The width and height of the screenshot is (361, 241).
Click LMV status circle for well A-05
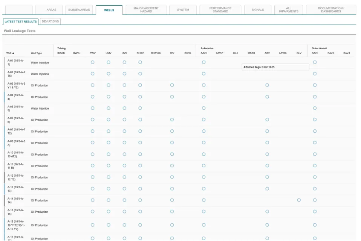124,108
